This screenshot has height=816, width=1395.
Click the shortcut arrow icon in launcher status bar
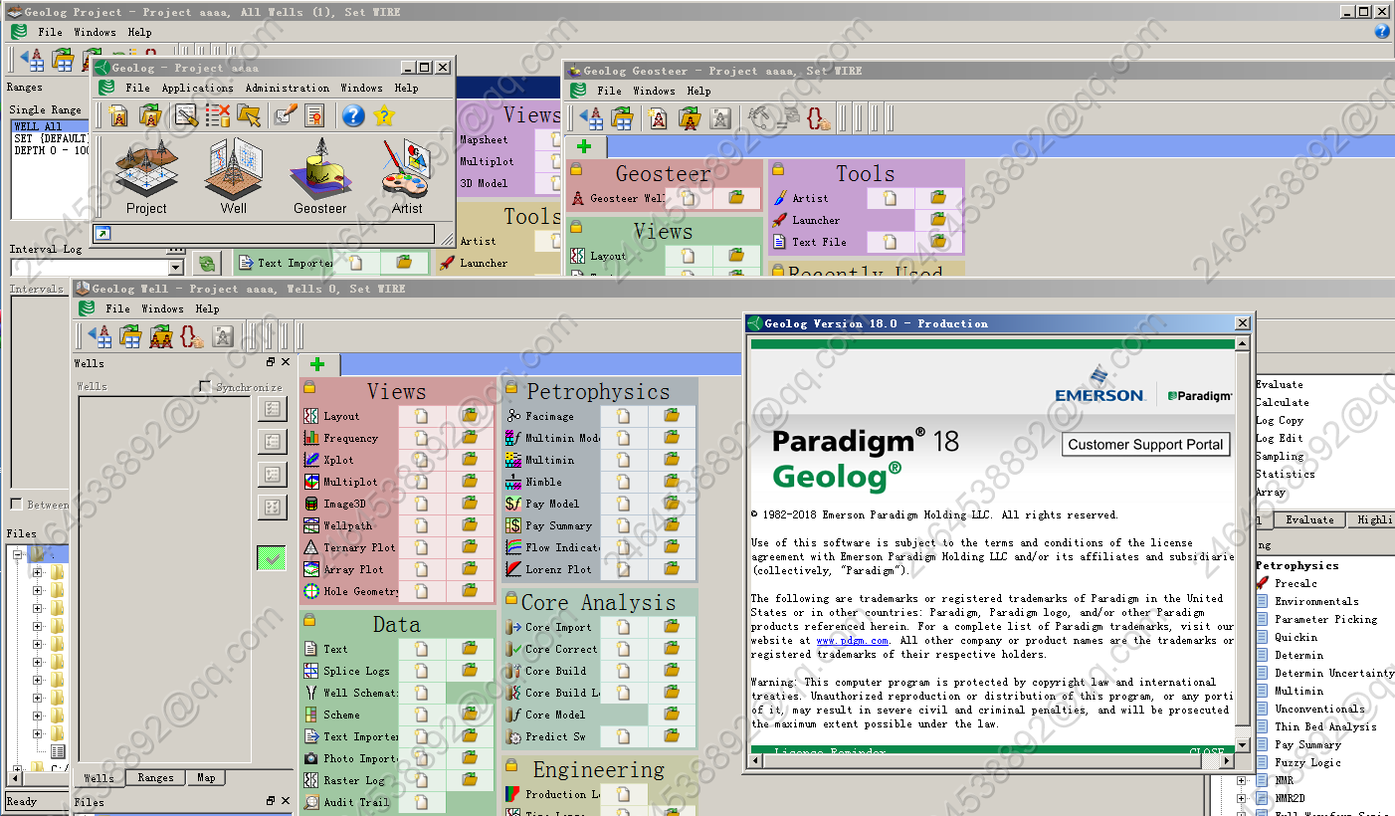pos(102,234)
